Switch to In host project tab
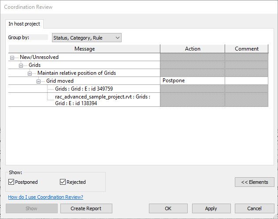The height and width of the screenshot is (219, 278). (x=24, y=24)
